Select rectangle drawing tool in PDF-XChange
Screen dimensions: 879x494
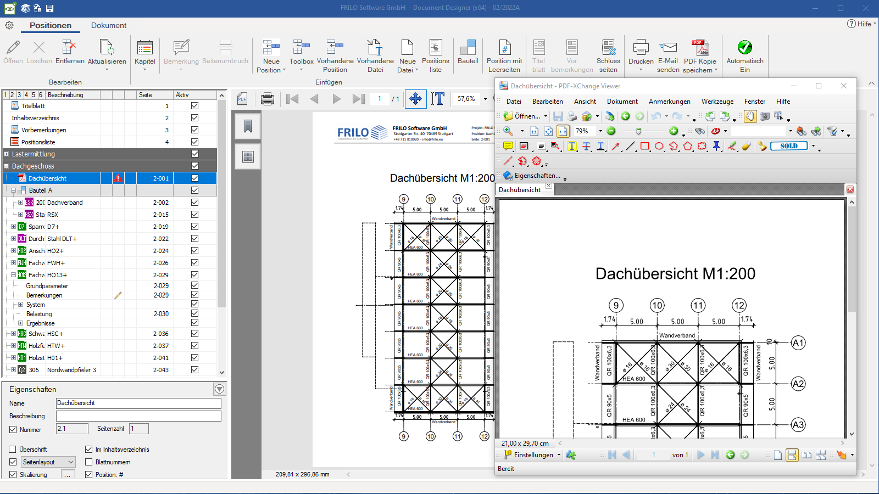(x=645, y=146)
